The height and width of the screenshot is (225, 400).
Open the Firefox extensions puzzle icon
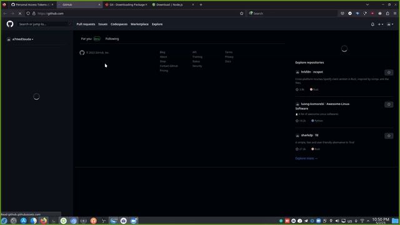[x=387, y=14]
